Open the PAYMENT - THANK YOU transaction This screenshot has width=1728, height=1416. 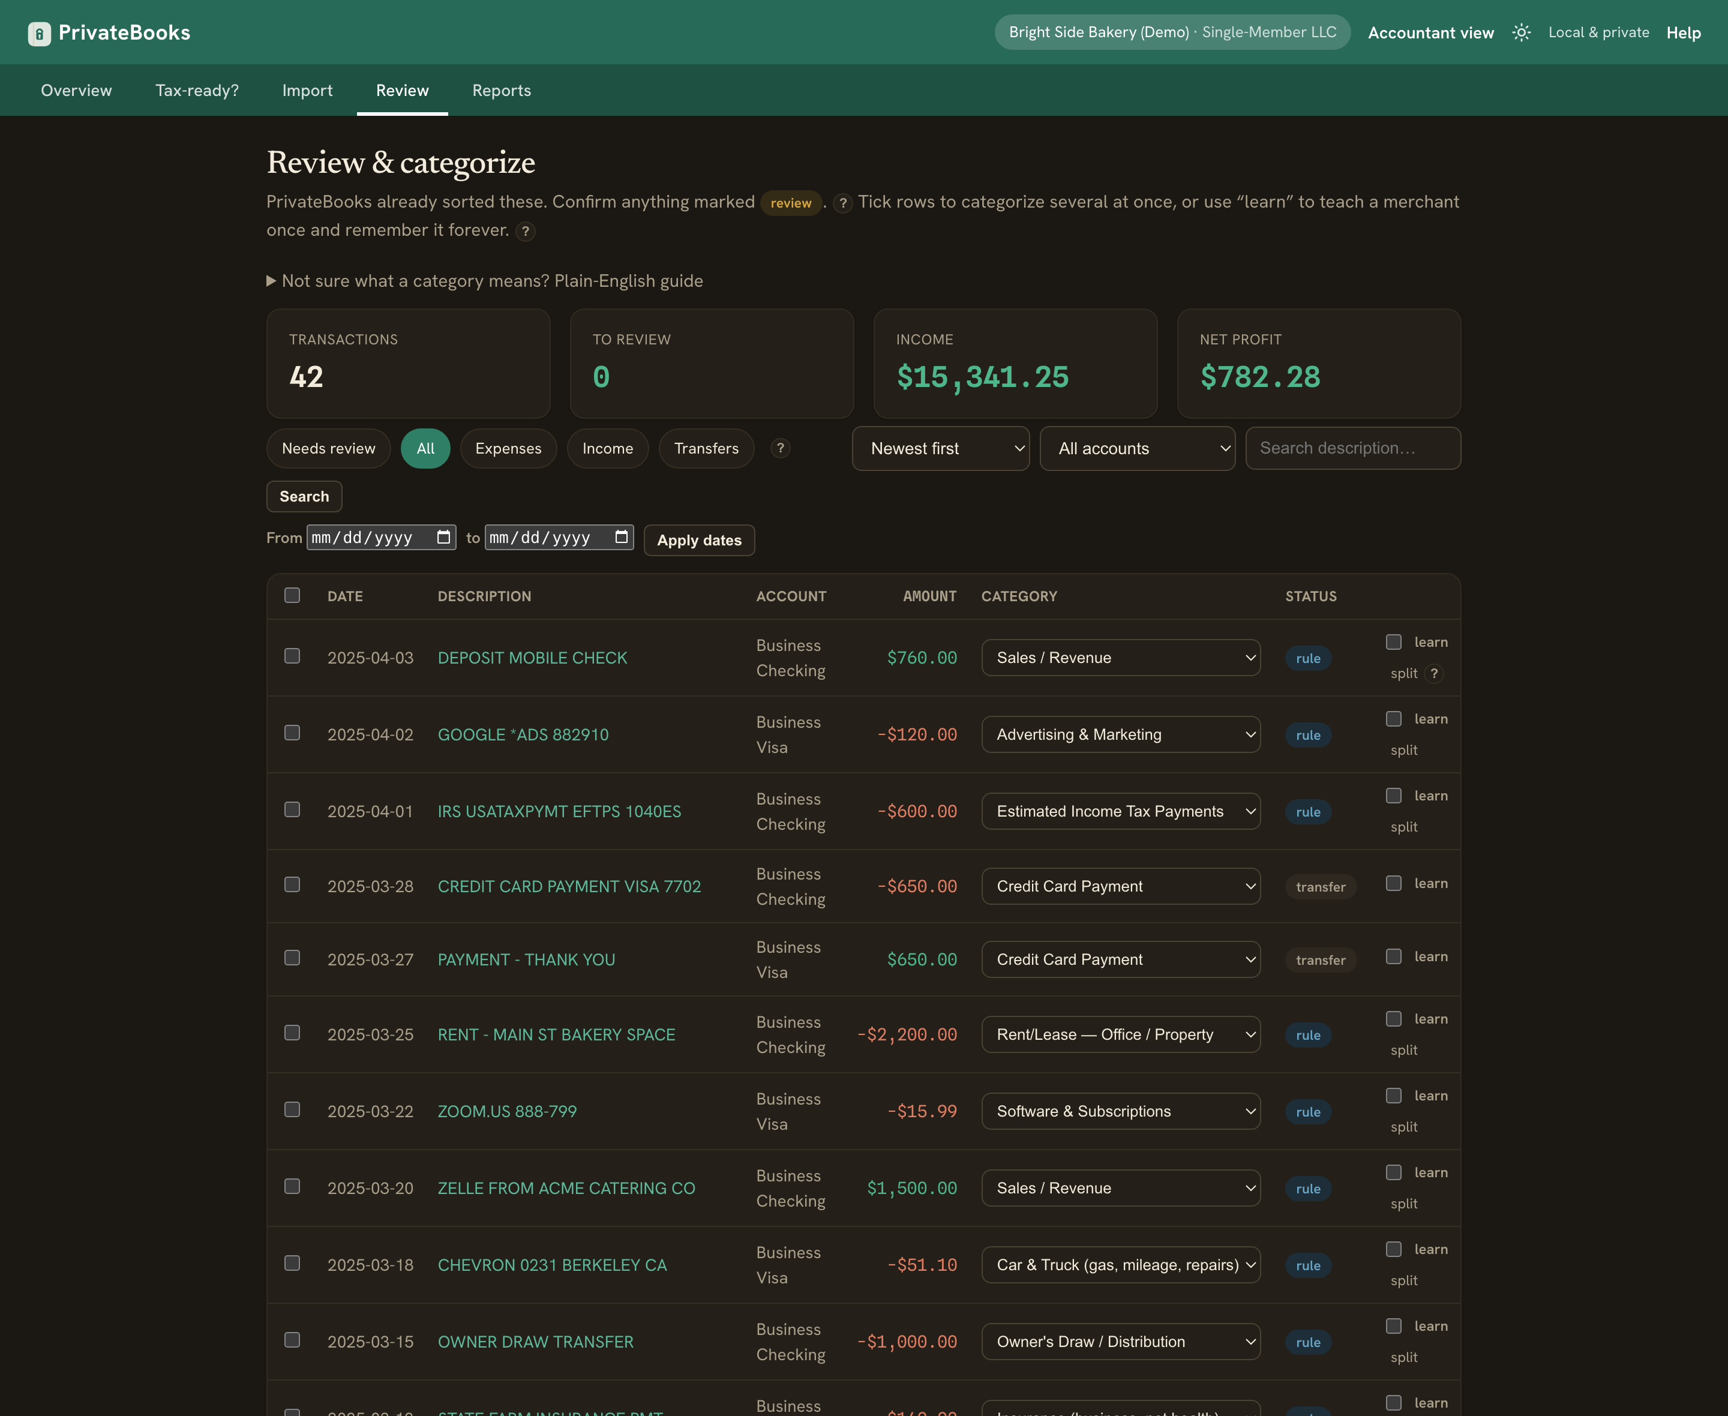[527, 960]
